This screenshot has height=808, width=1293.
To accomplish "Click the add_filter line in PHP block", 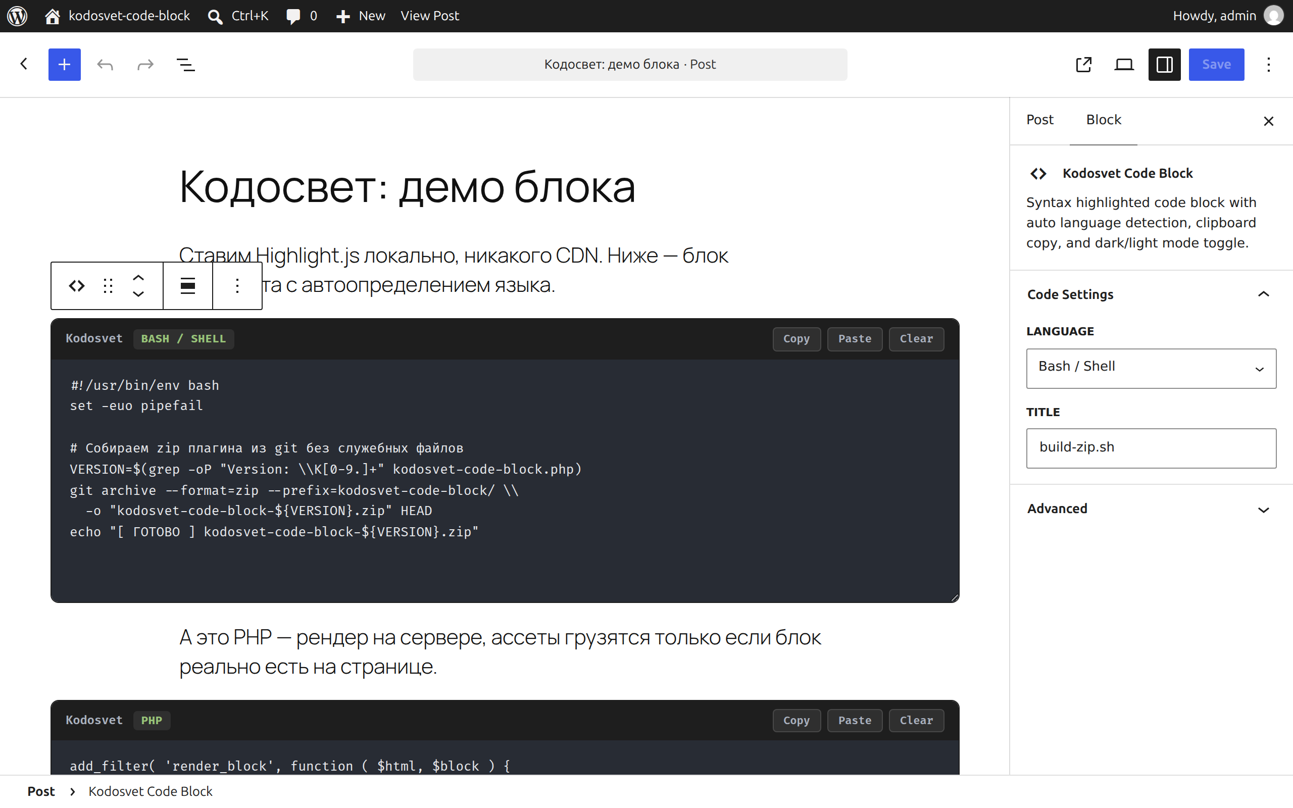I will click(290, 766).
